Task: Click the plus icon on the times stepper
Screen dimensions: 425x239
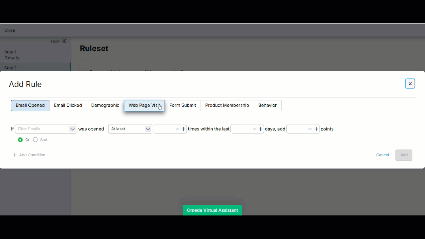Action: point(183,129)
